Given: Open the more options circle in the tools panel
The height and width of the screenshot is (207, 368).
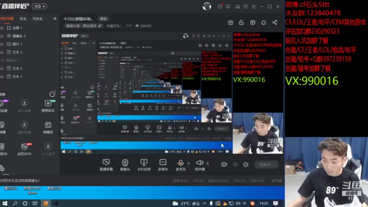Looking at the screenshot, I should [x=52, y=94].
